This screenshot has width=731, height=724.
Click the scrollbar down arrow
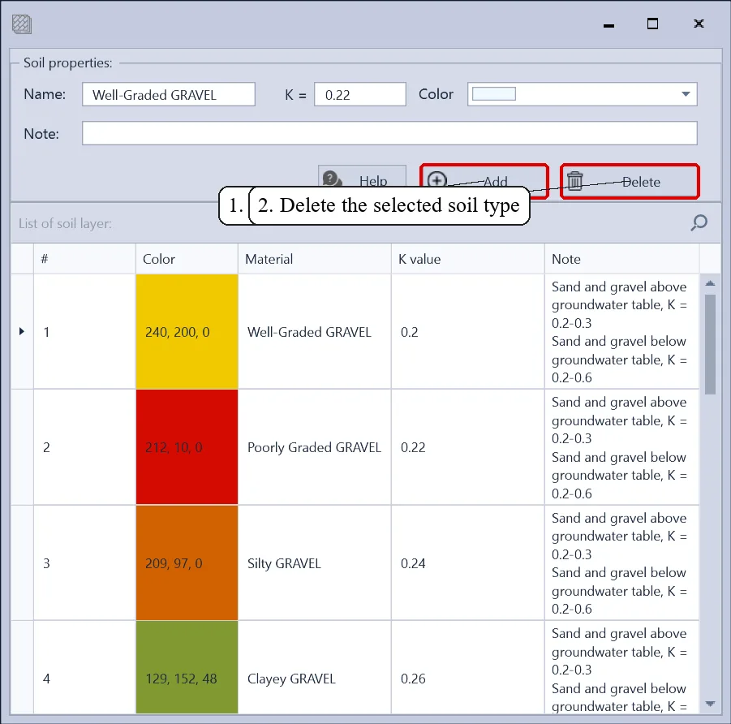click(710, 704)
